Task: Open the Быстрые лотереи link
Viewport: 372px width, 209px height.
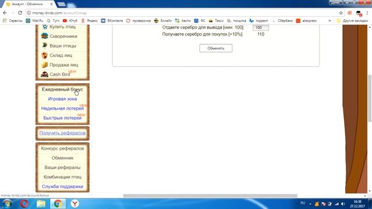Action: tap(62, 118)
